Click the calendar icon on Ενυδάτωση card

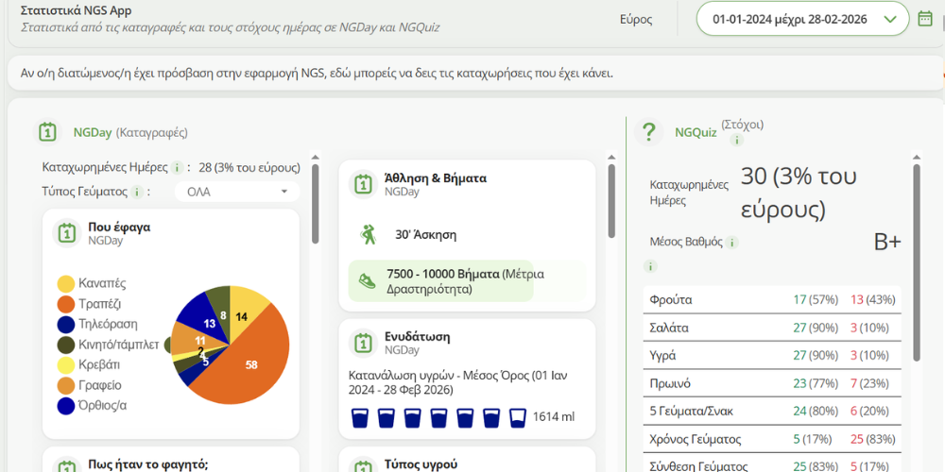362,343
